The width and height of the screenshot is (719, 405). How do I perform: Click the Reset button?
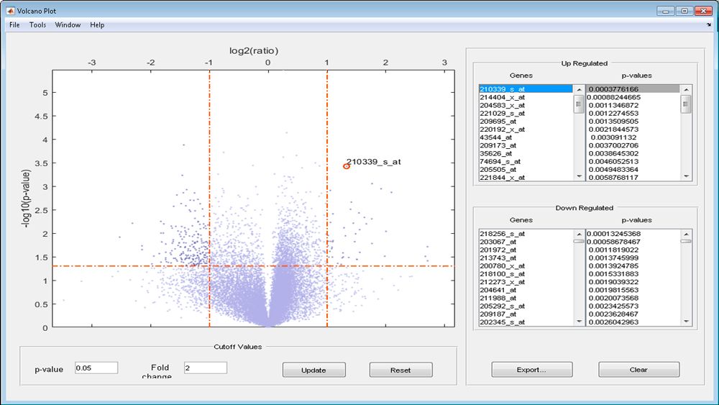pyautogui.click(x=400, y=370)
